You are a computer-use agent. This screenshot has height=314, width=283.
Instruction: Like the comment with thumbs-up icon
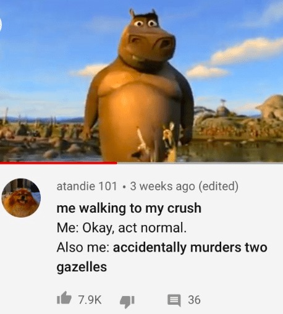(64, 298)
